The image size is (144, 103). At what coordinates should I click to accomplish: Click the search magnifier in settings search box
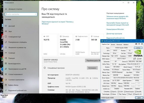tap(36, 14)
